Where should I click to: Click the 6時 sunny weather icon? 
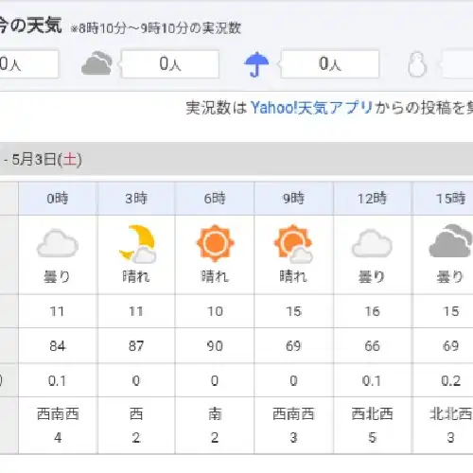pos(215,243)
